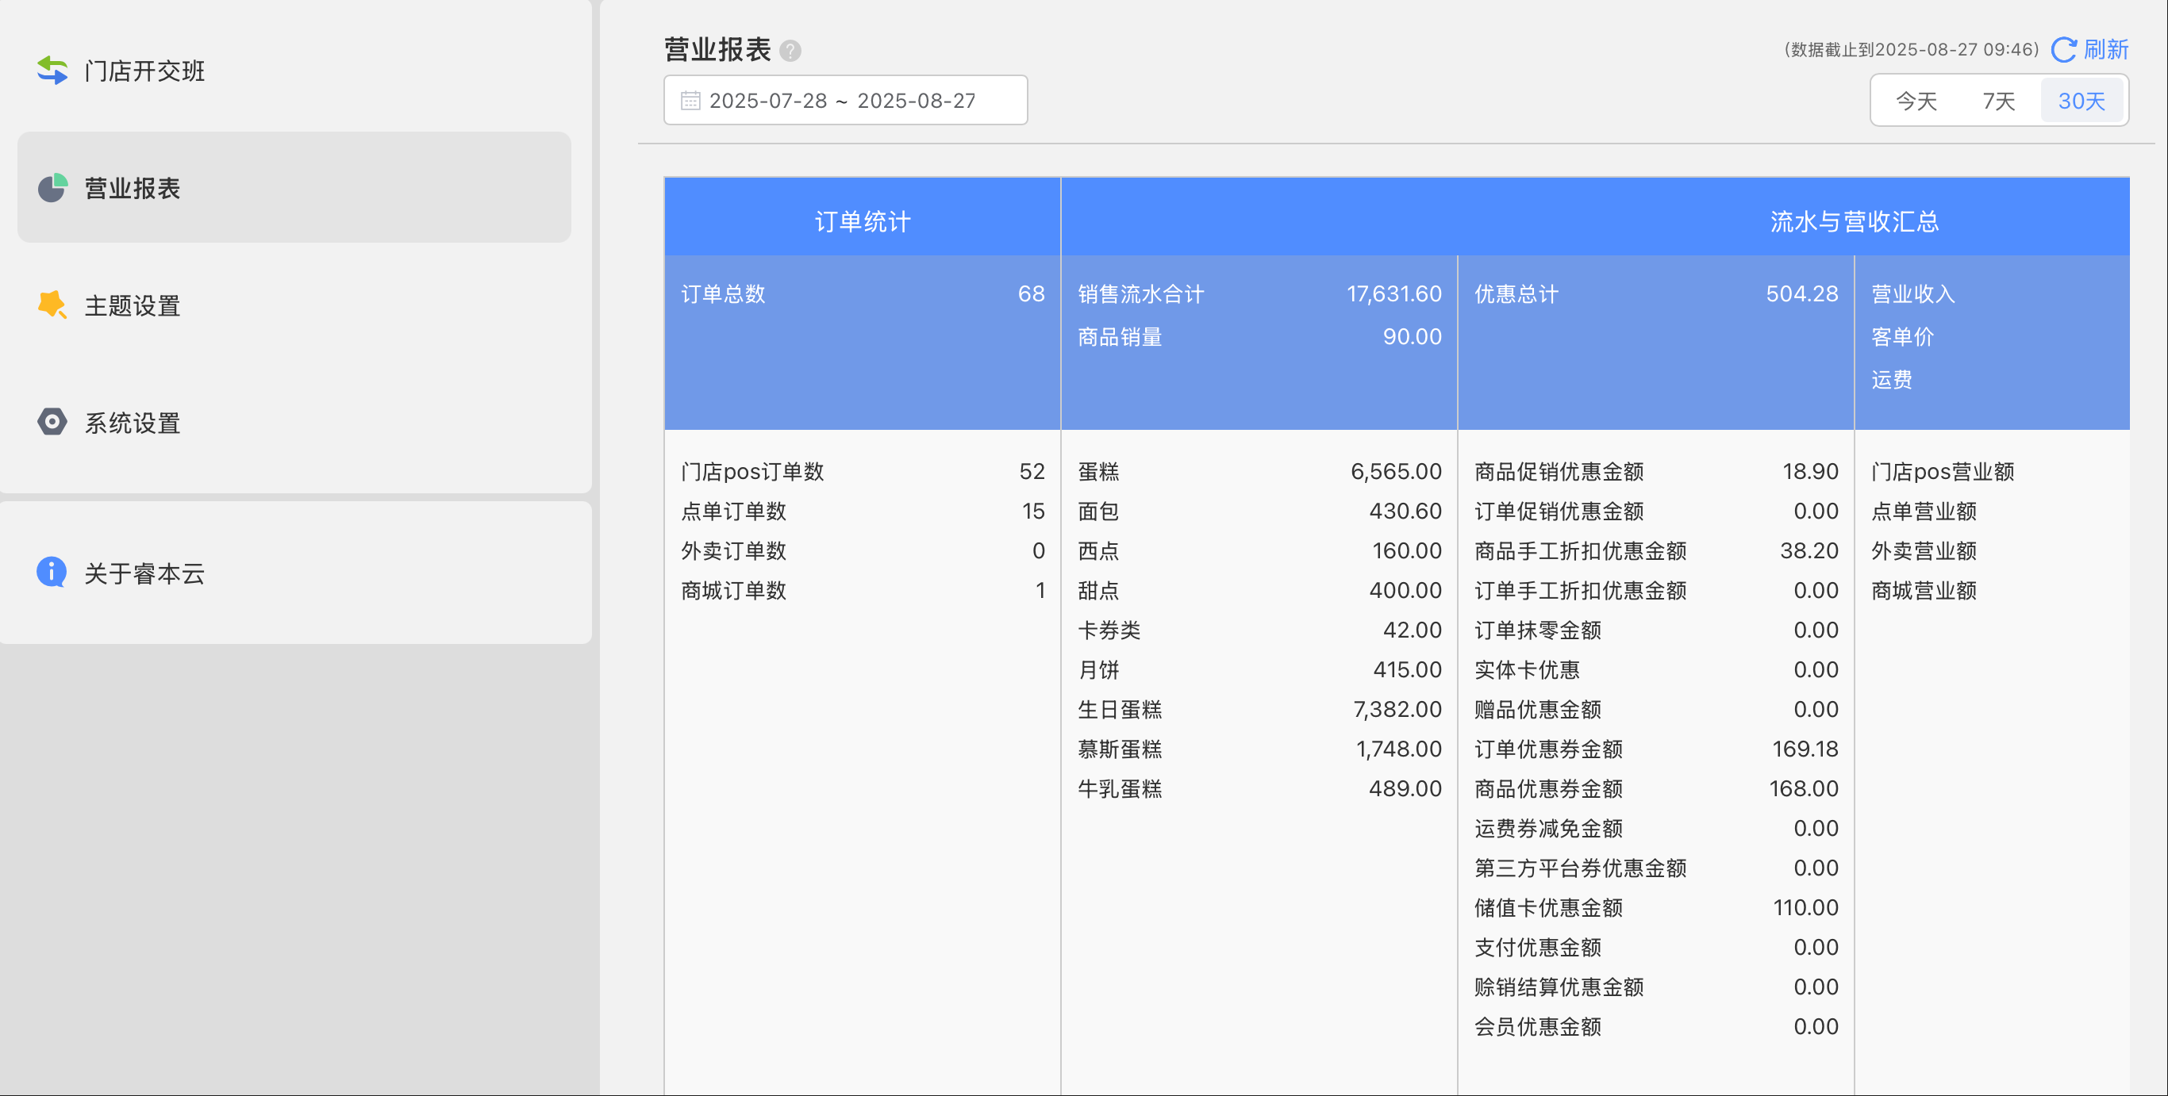
Task: Click the refresh circular arrow icon
Action: (x=2063, y=50)
